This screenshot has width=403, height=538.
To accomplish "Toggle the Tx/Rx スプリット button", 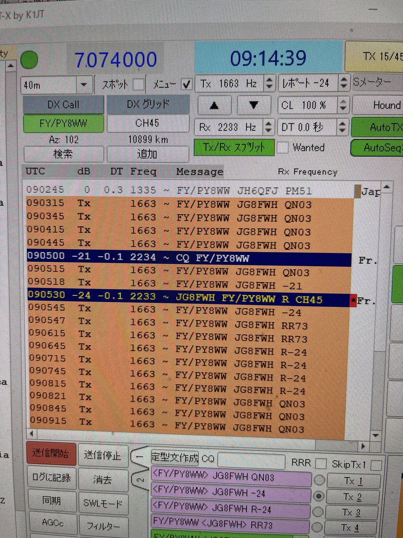I will pos(234,148).
